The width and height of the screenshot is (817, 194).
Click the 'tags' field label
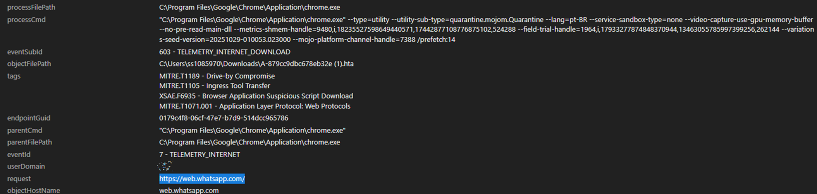pos(14,76)
